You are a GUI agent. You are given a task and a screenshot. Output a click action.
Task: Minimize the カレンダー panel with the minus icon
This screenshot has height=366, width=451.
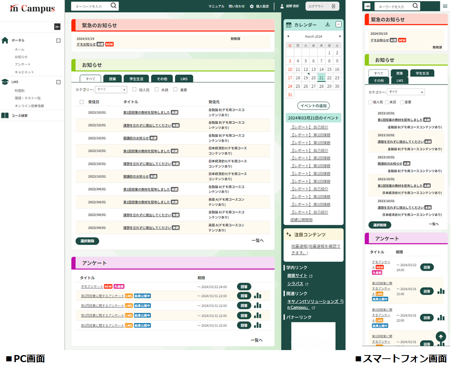click(338, 25)
